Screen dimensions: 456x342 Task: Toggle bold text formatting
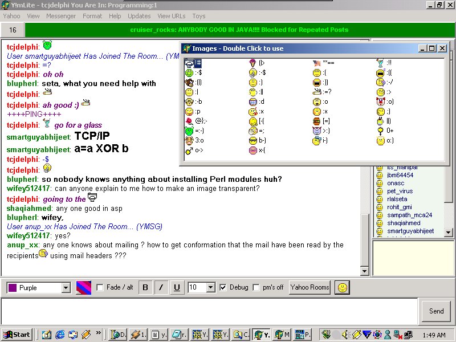pos(145,288)
